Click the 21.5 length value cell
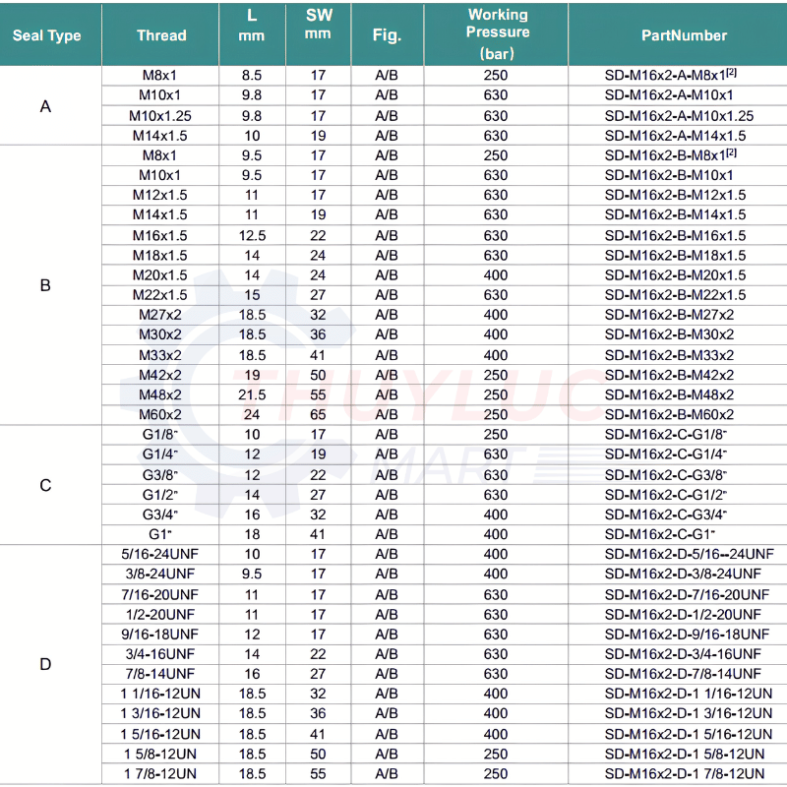The image size is (787, 787). click(x=252, y=394)
